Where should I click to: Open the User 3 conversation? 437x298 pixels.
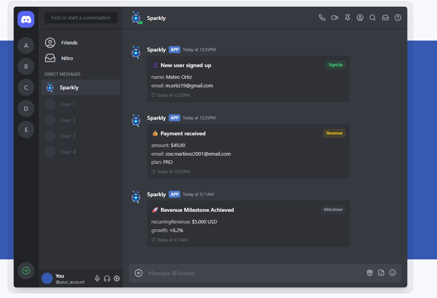(81, 136)
